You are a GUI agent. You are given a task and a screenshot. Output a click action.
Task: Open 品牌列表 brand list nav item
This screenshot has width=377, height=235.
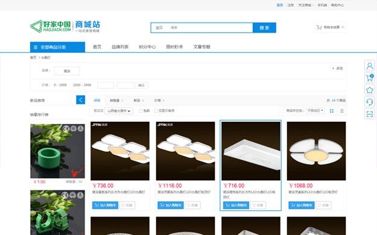(x=120, y=47)
